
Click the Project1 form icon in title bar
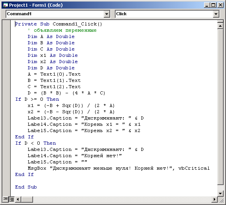(6, 5)
